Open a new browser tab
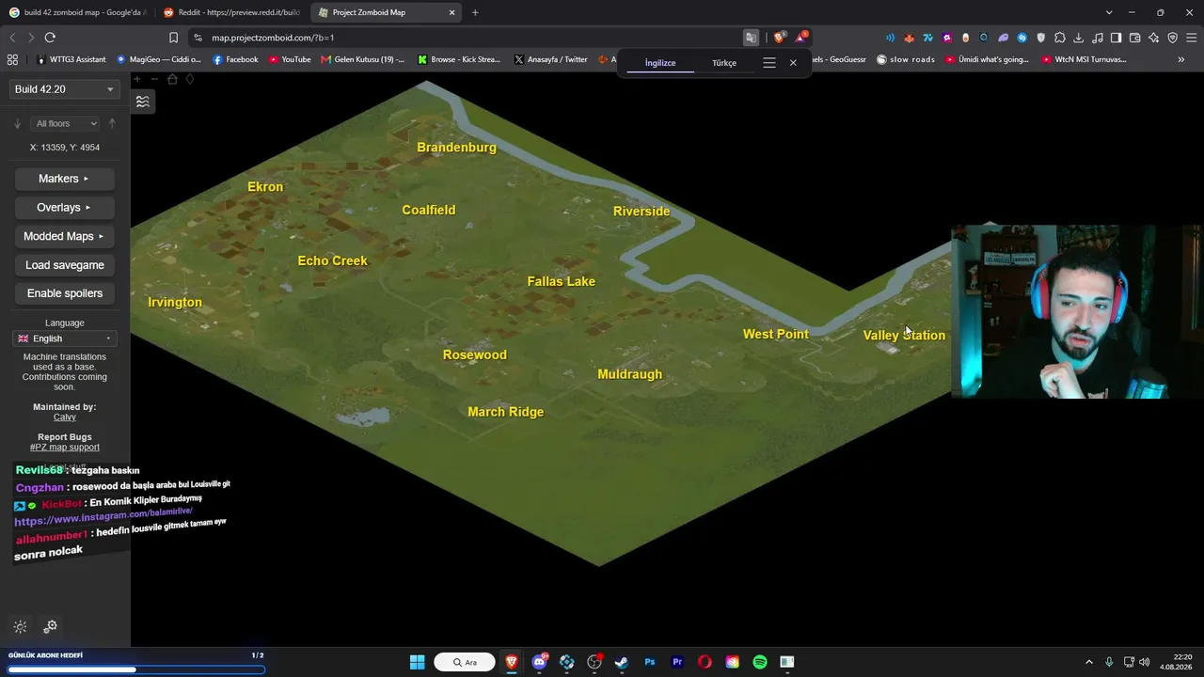 pos(475,12)
